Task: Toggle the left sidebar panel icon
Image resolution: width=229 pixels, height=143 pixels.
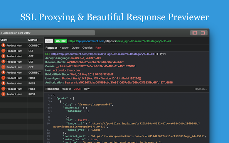Action: pyautogui.click(x=195, y=33)
